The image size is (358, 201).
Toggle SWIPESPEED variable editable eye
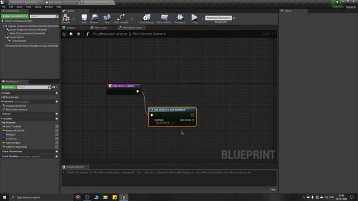(x=57, y=143)
